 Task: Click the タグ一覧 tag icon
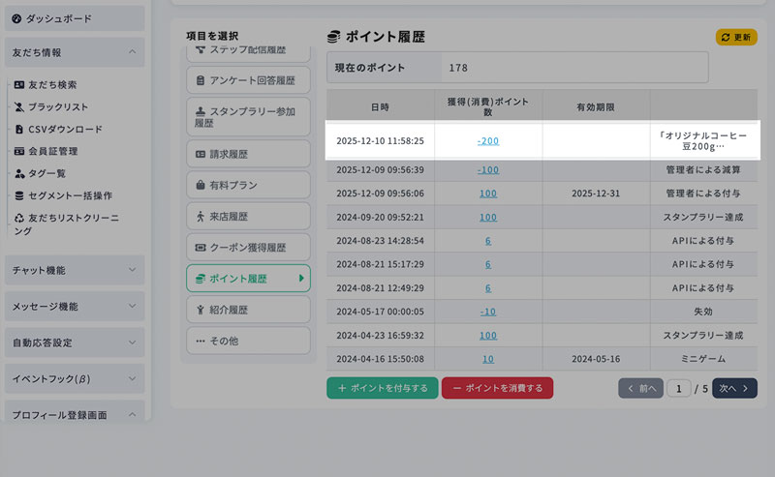click(19, 174)
